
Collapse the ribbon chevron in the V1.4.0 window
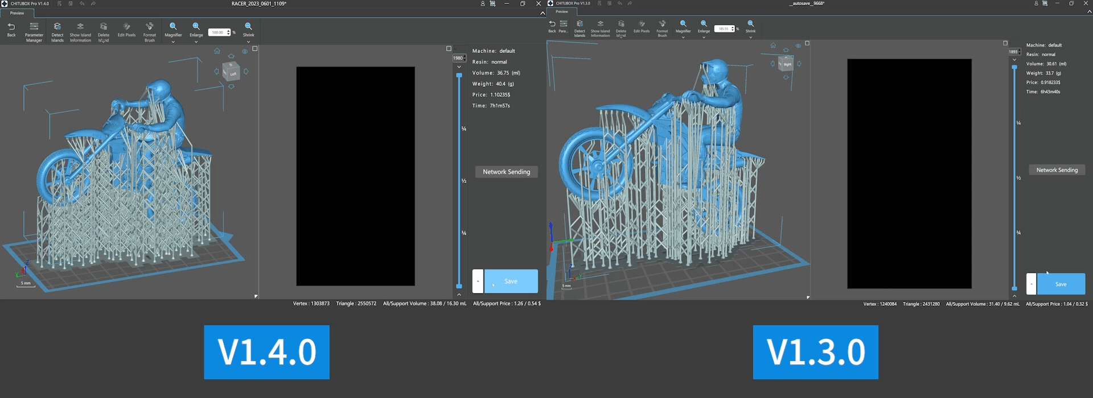543,13
